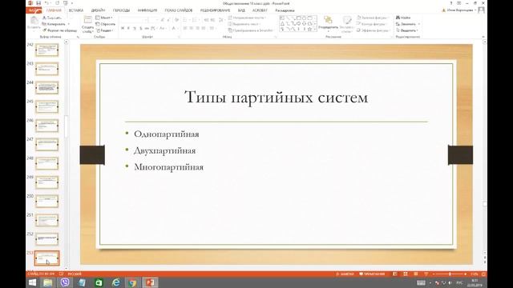The height and width of the screenshot is (288, 513).
Task: Click Cut (Вырезать) in clipboard group
Action: click(x=51, y=18)
